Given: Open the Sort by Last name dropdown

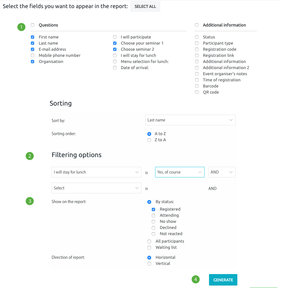Looking at the screenshot, I should tap(190, 120).
